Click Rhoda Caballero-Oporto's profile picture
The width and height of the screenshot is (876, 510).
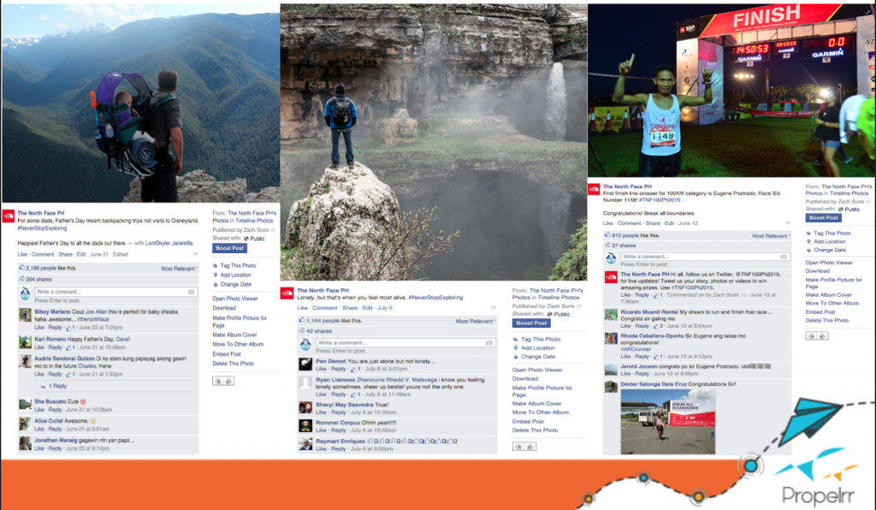(x=611, y=339)
